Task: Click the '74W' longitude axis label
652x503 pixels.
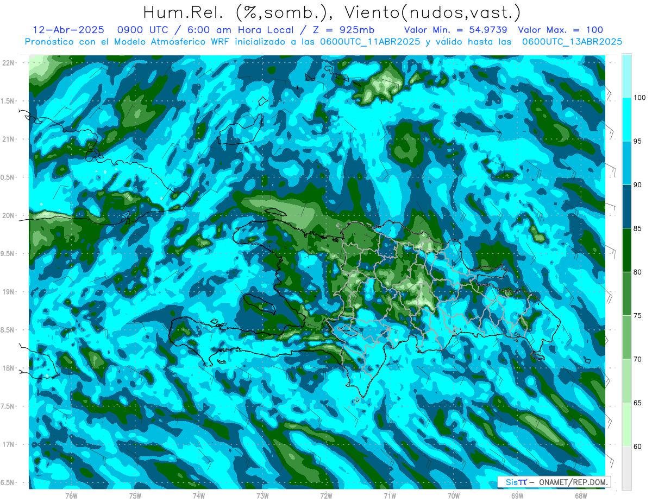Action: 199,495
